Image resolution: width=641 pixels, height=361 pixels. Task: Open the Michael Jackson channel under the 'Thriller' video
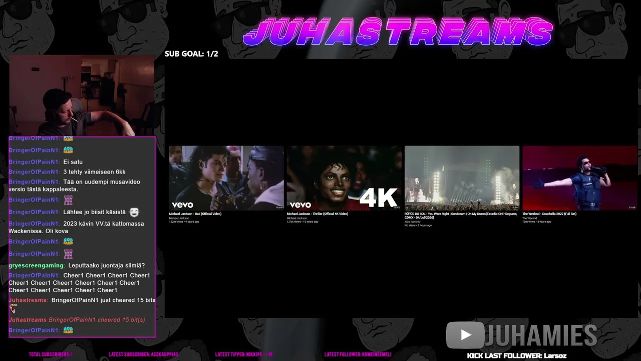[x=297, y=218]
